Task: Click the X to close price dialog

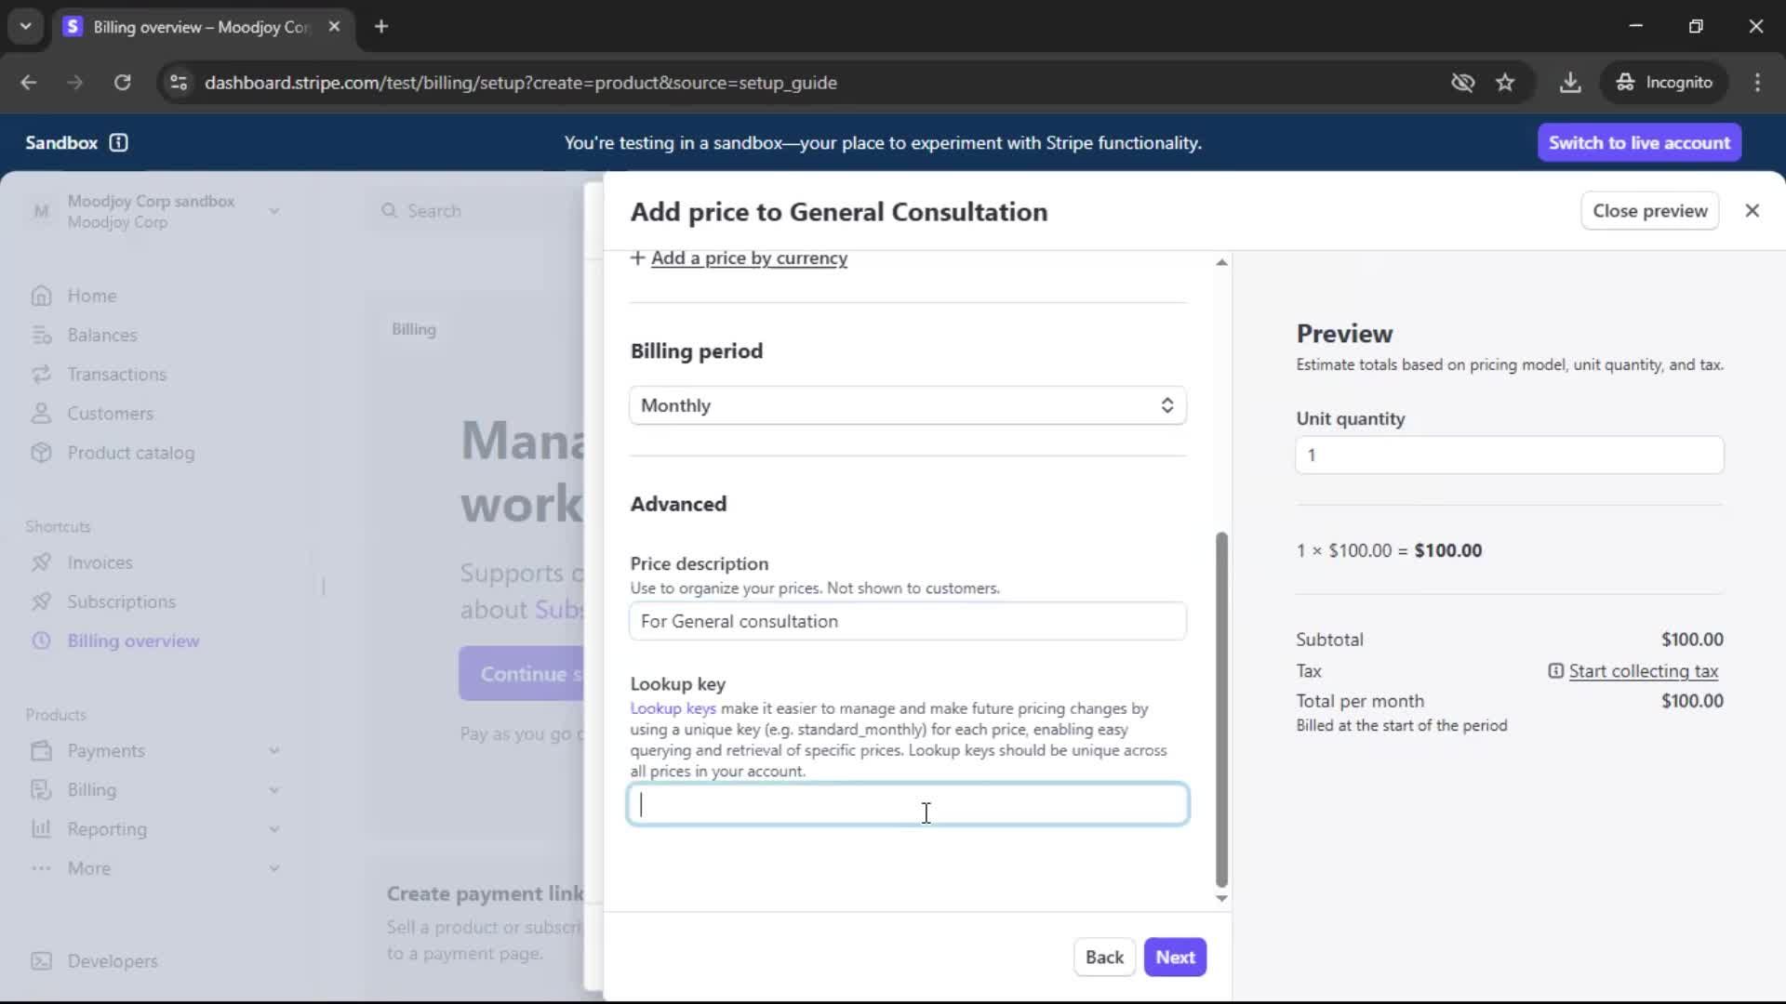Action: pos(1752,211)
